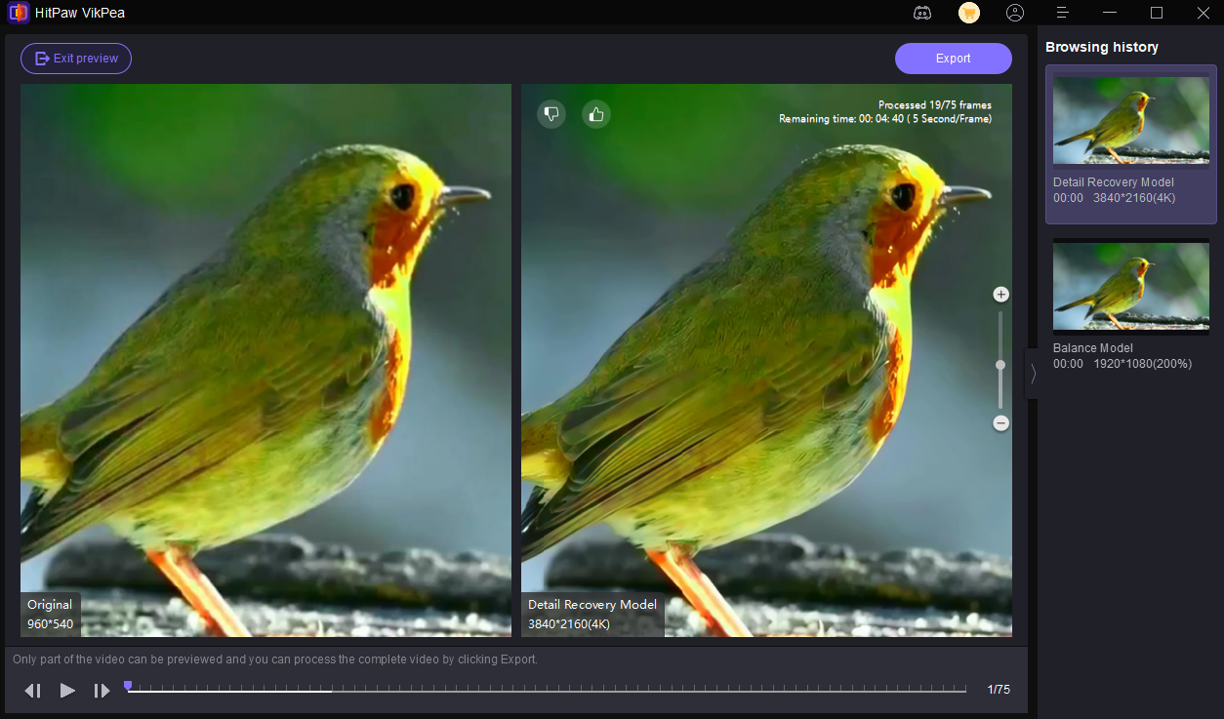Click the Balance Model thumbnail image
The height and width of the screenshot is (719, 1224).
(x=1130, y=286)
